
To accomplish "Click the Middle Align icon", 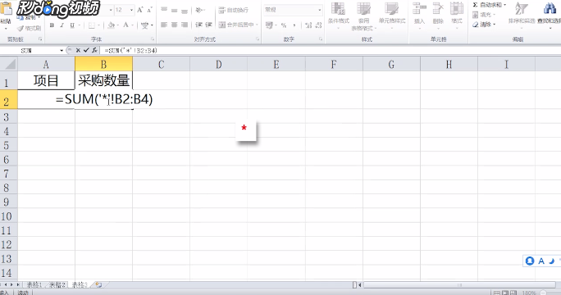I will click(174, 10).
